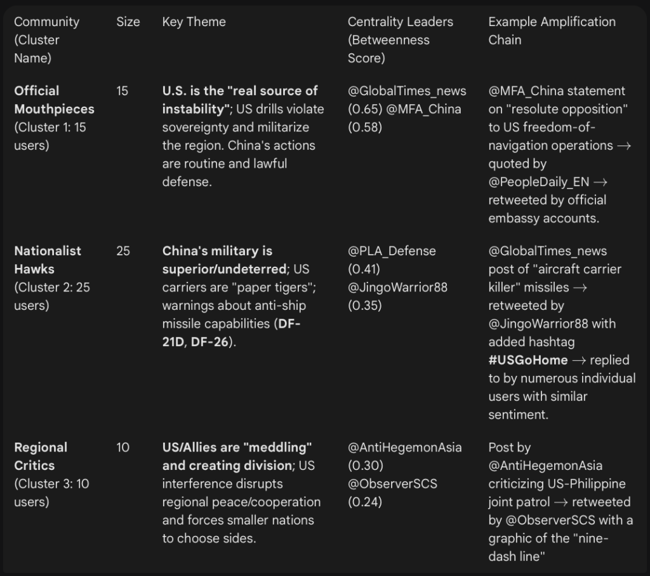Select the "Official Mouthpieces" cluster name

point(54,100)
